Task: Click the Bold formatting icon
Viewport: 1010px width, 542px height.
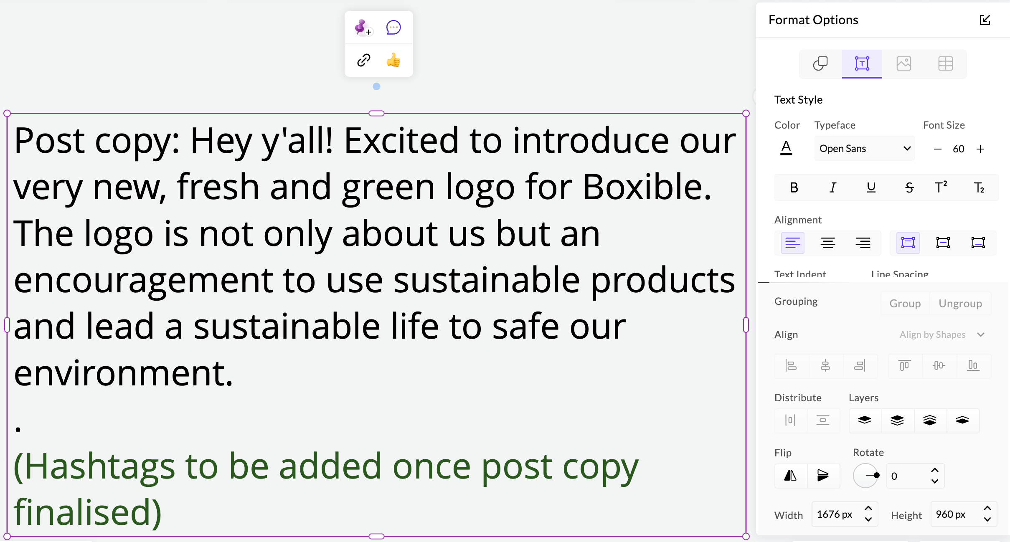Action: click(794, 187)
